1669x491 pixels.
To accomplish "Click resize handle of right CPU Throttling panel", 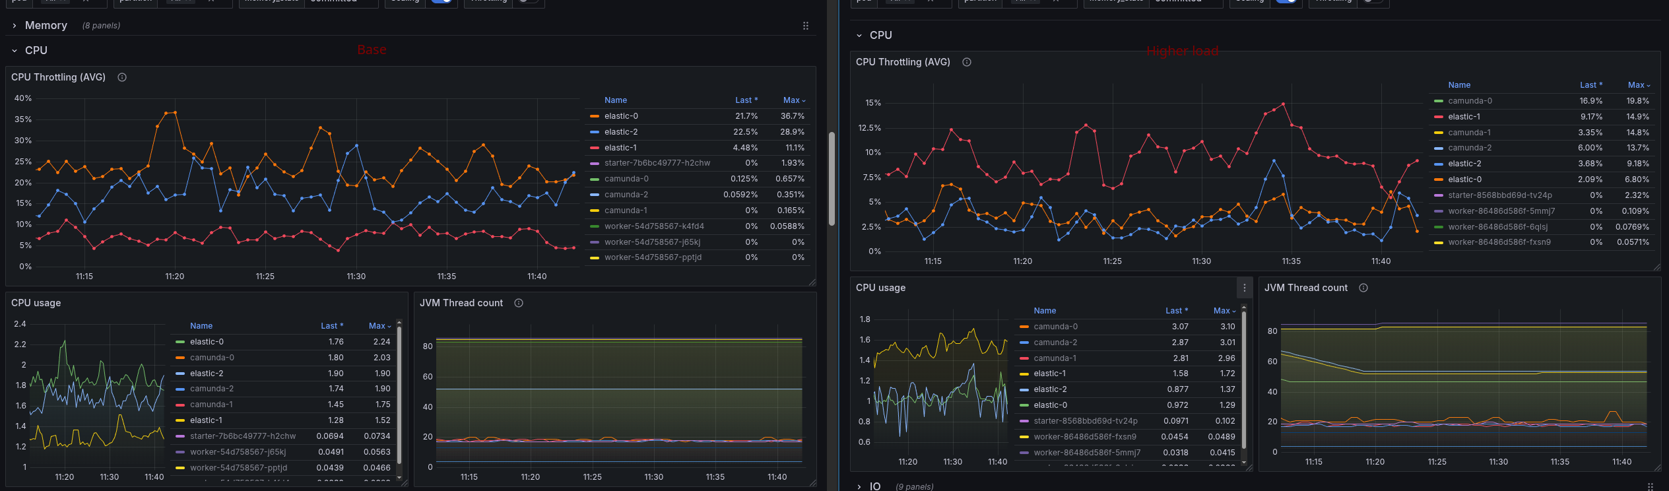I will pyautogui.click(x=1657, y=267).
